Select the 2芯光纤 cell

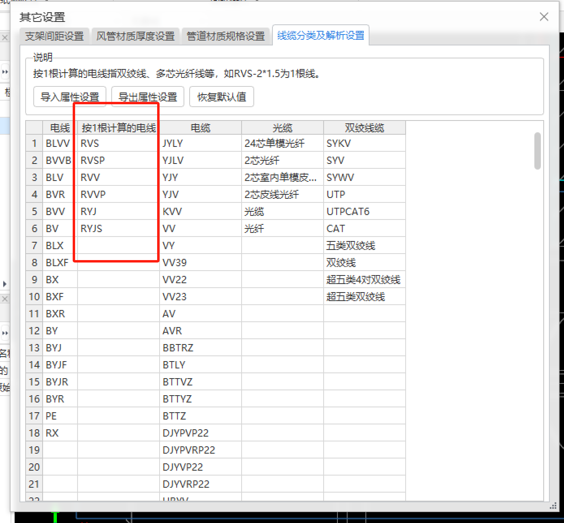pyautogui.click(x=283, y=160)
